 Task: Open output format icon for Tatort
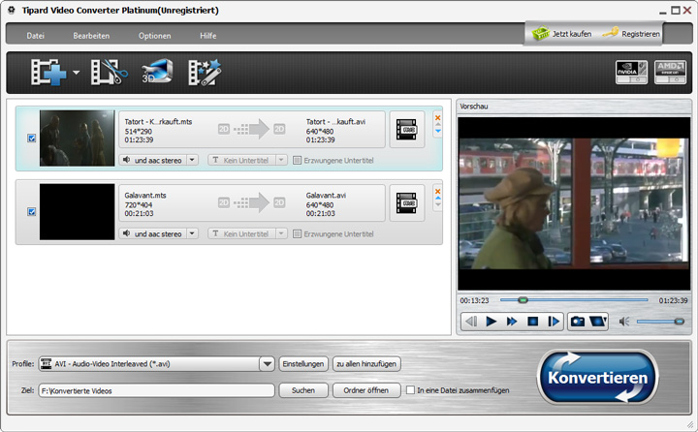(406, 130)
